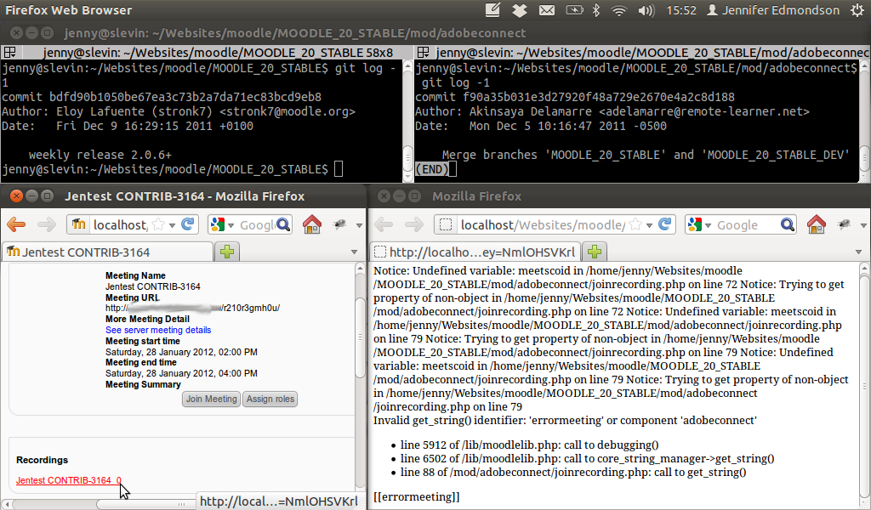
Task: Click the localhost address field in Jentest window
Action: [x=119, y=224]
